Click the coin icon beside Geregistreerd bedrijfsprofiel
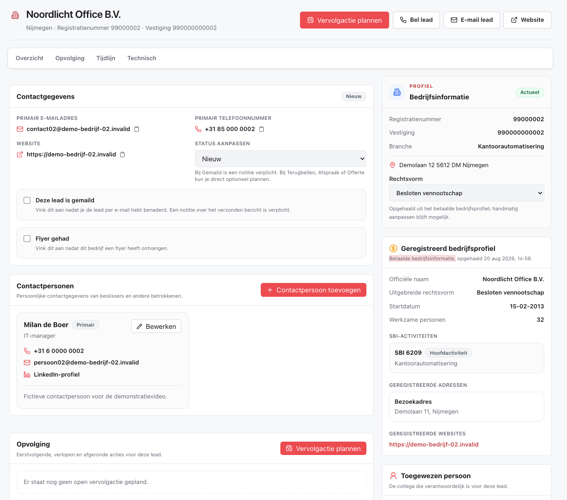Screen dimensions: 567x500 pos(393,249)
